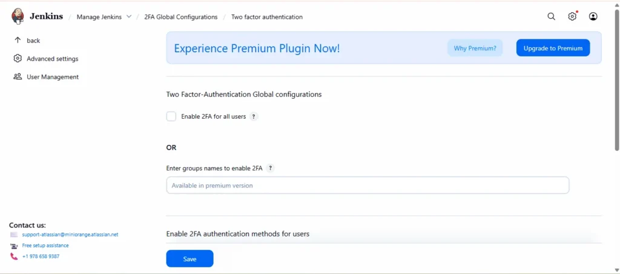Expand the Manage Jenkins breadcrumb dropdown chevron
Image resolution: width=620 pixels, height=274 pixels.
pyautogui.click(x=129, y=16)
